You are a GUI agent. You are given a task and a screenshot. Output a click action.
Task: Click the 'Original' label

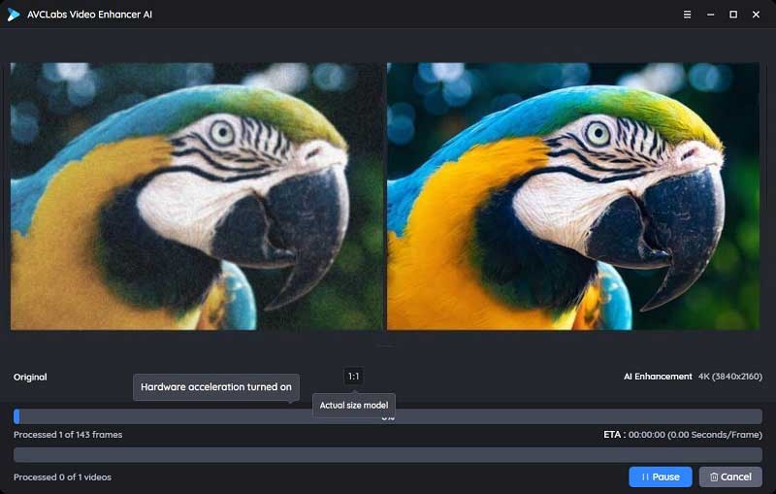pyautogui.click(x=30, y=378)
